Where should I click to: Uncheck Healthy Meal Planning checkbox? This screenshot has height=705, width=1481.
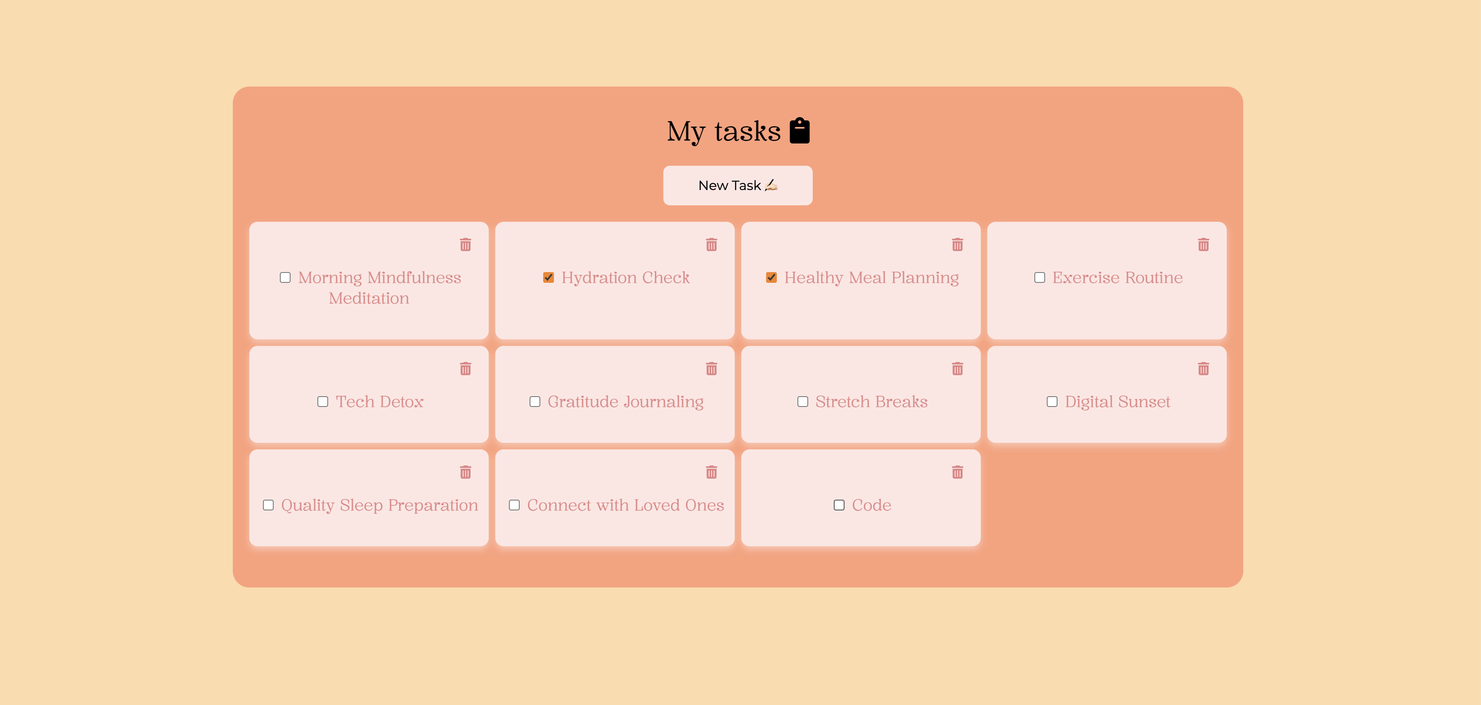point(771,278)
